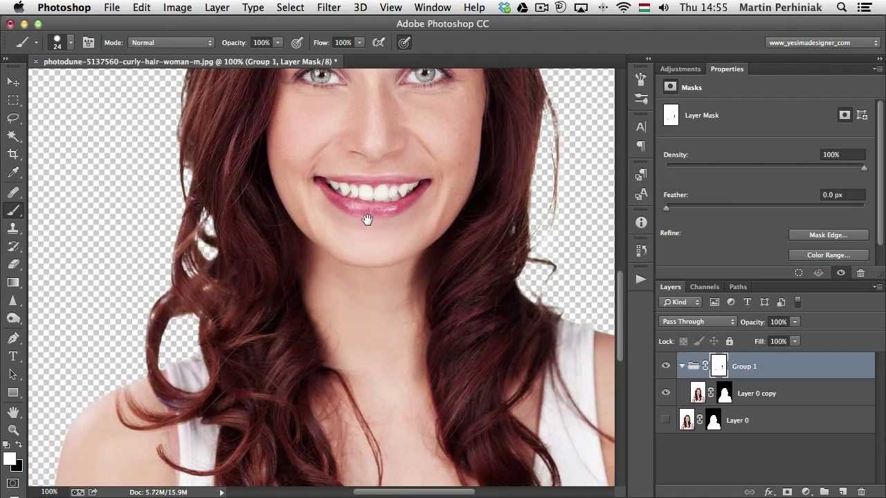Click the Mask Edge... button
886x498 pixels.
click(x=828, y=235)
